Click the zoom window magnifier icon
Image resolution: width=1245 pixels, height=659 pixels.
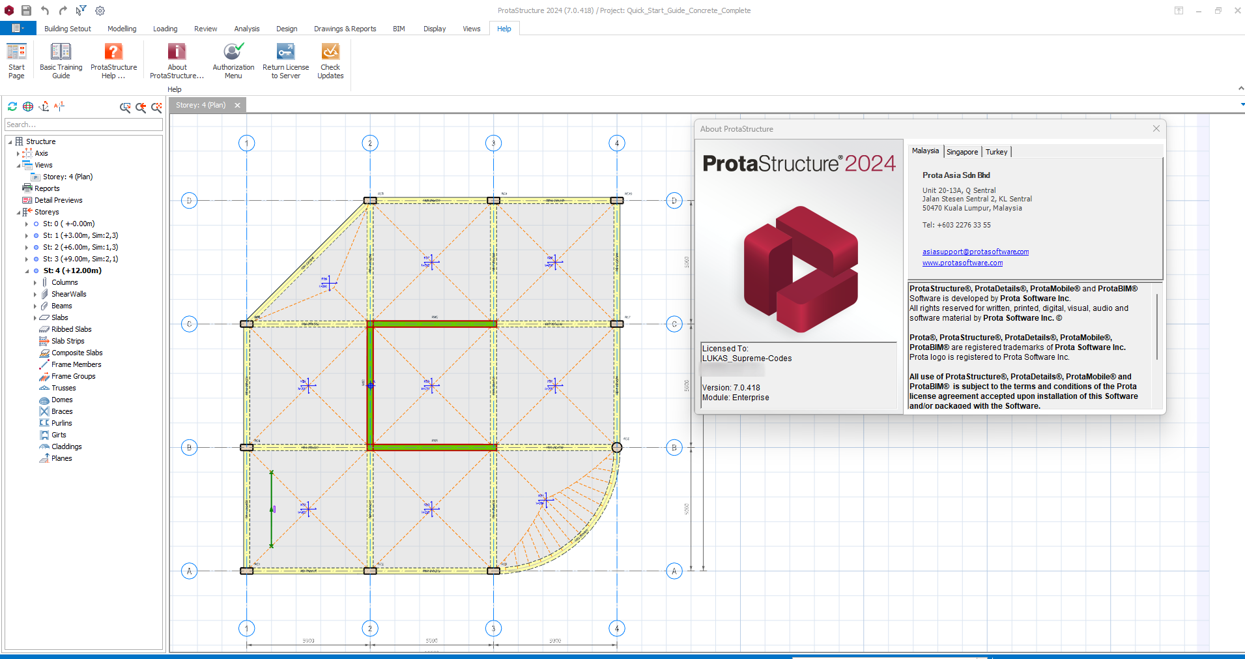point(125,108)
